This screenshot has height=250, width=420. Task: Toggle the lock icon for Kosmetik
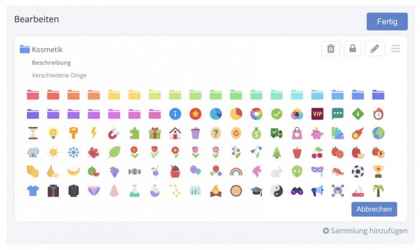point(353,49)
